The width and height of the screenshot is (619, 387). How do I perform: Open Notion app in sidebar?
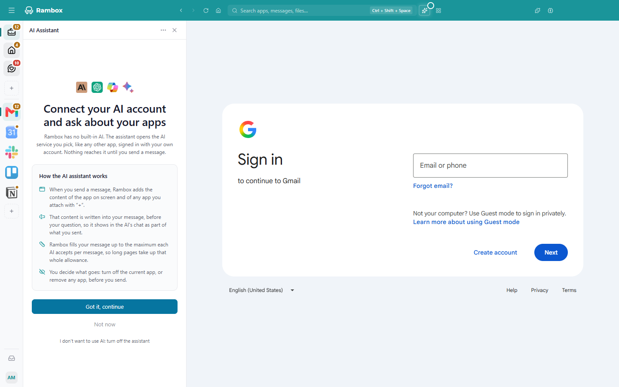(x=12, y=193)
